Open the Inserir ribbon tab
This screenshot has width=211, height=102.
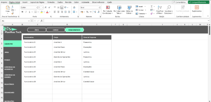[x=25, y=2]
